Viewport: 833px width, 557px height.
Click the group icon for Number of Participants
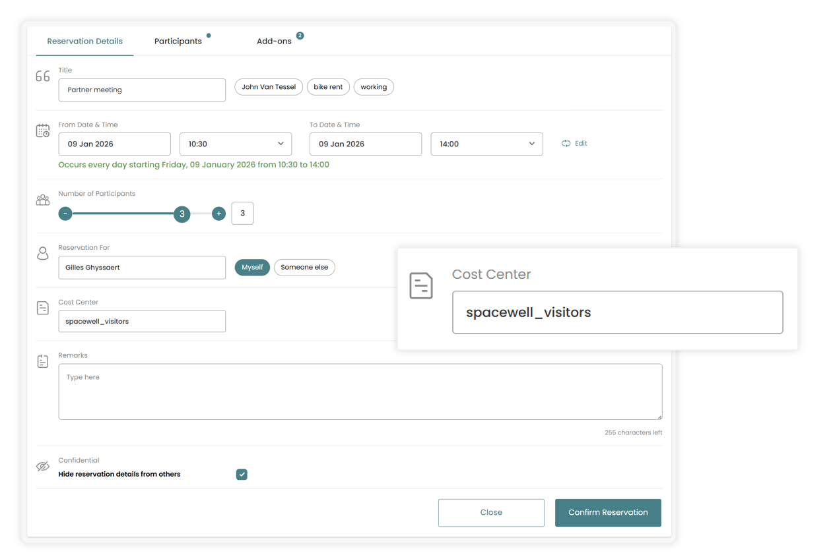click(43, 200)
